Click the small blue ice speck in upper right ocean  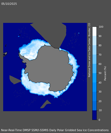point(79,33)
